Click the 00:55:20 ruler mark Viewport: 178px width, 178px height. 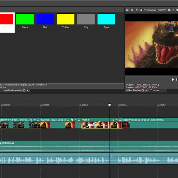tap(84, 105)
